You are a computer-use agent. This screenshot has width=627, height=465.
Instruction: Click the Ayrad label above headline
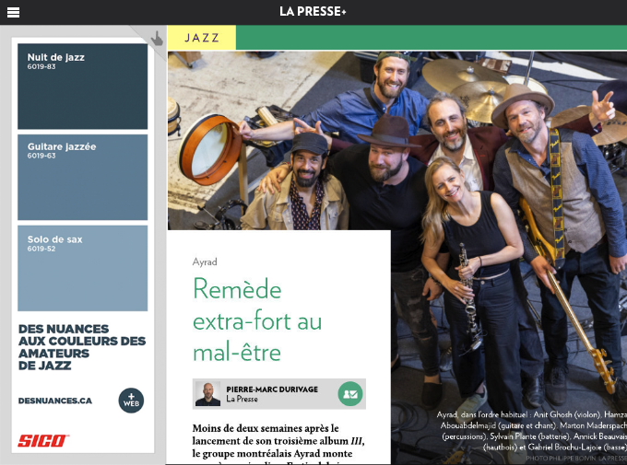tap(205, 262)
